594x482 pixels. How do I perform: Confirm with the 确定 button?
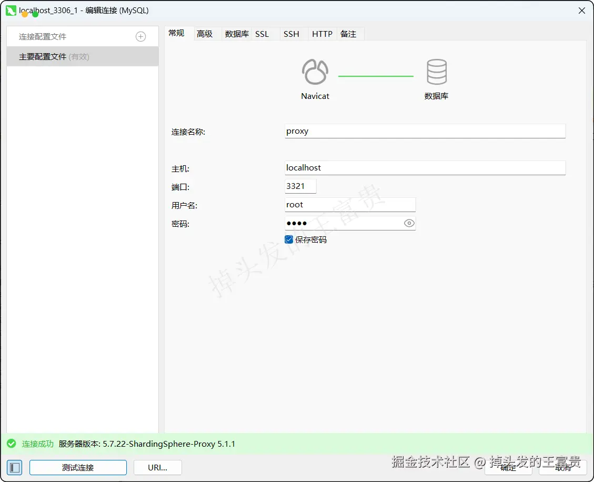pyautogui.click(x=508, y=468)
